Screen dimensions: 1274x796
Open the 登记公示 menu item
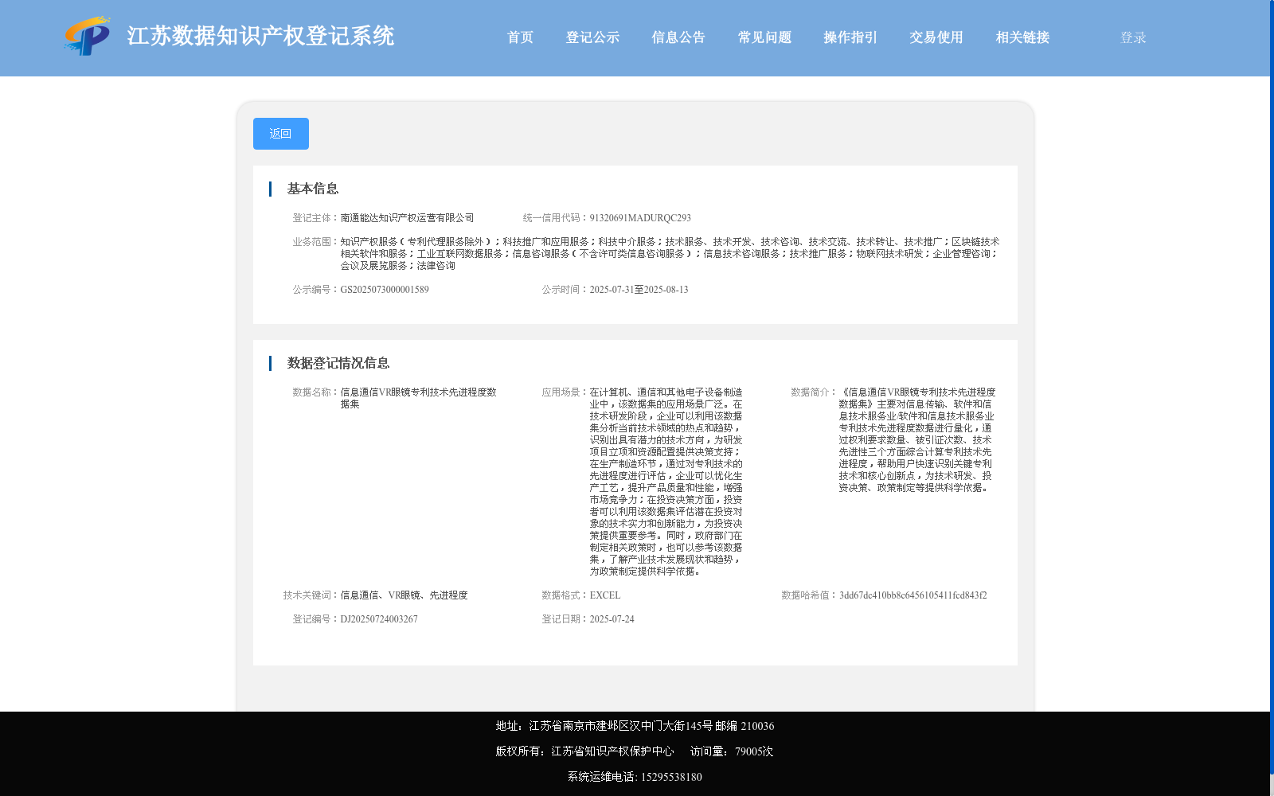pos(592,37)
